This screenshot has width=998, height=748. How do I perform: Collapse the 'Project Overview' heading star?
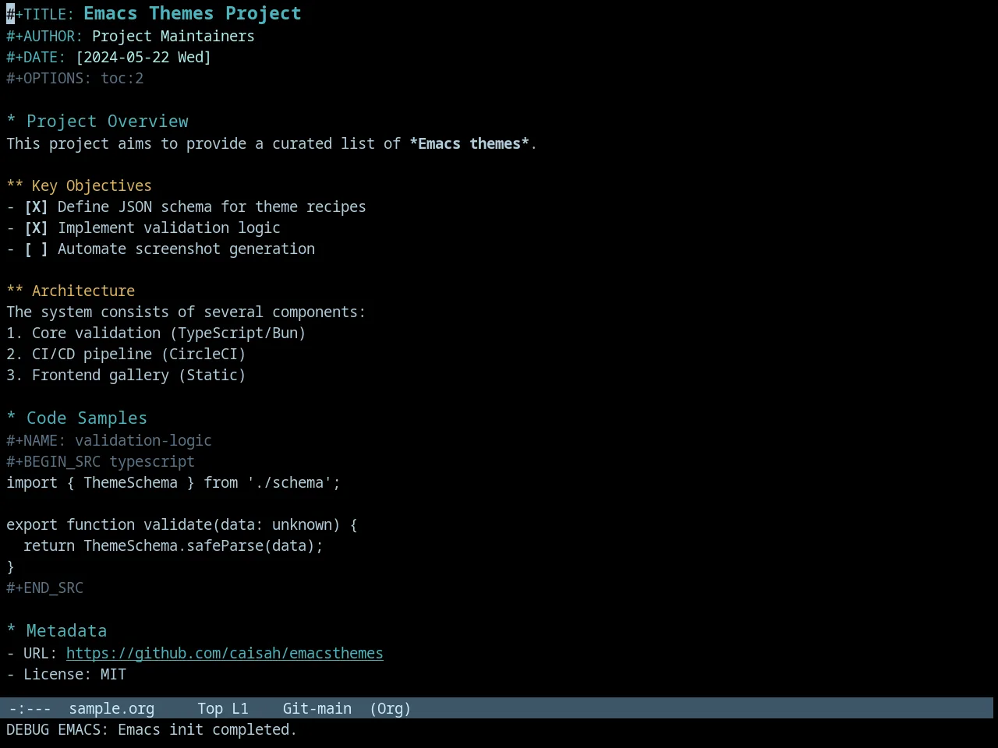click(x=11, y=122)
